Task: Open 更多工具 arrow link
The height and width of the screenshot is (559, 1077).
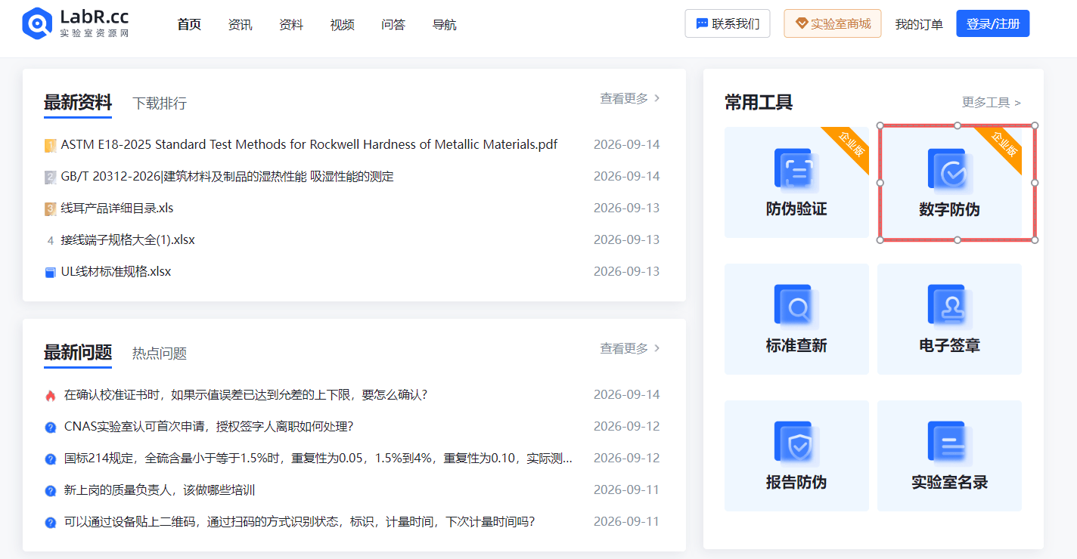Action: (x=992, y=102)
